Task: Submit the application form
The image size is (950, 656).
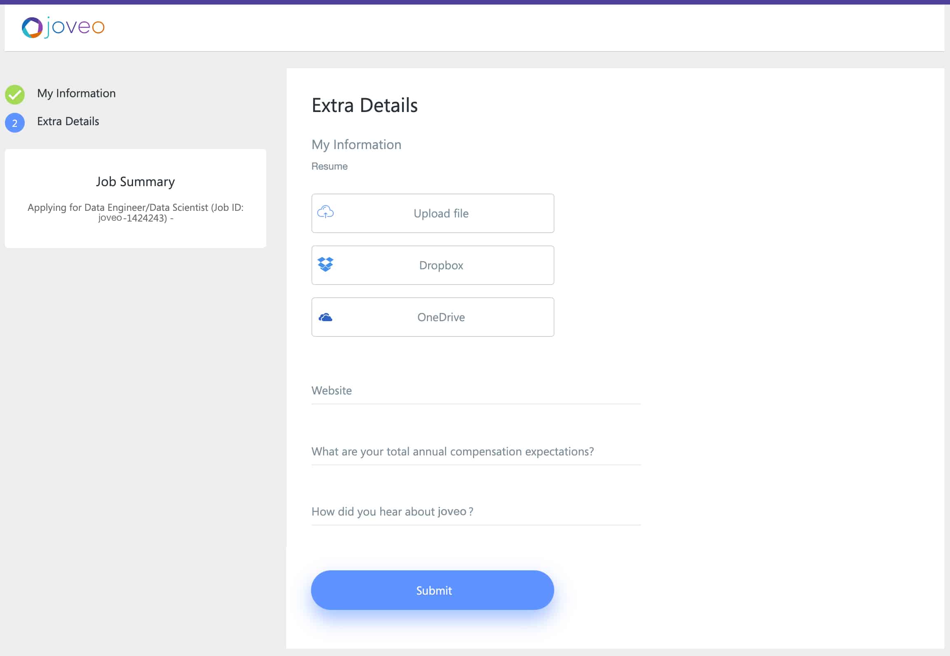Action: pos(432,590)
